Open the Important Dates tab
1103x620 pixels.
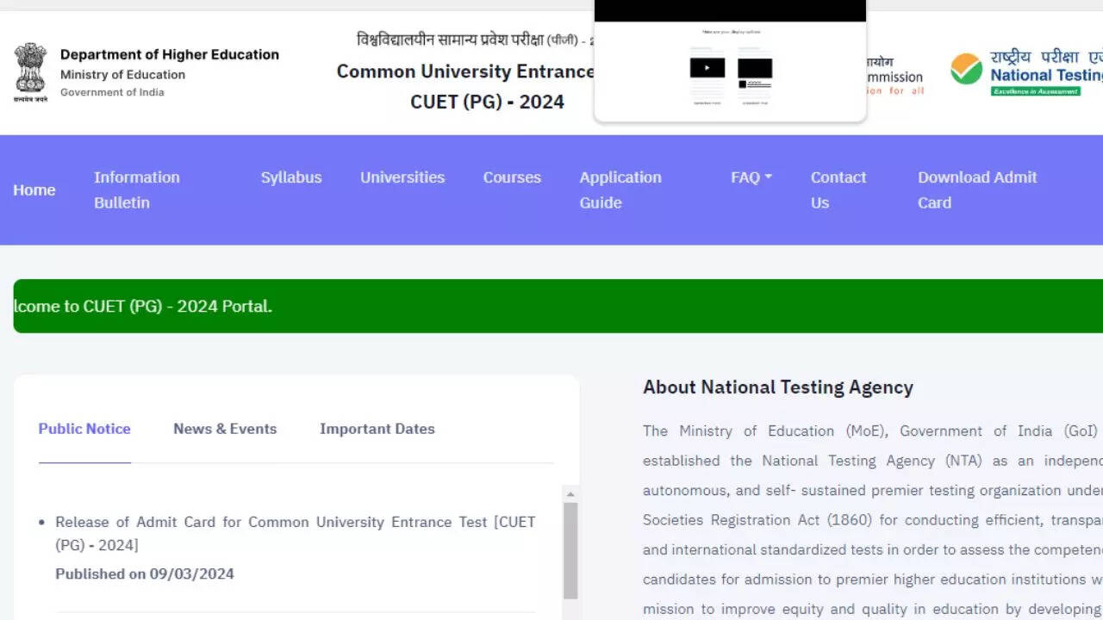tap(377, 429)
